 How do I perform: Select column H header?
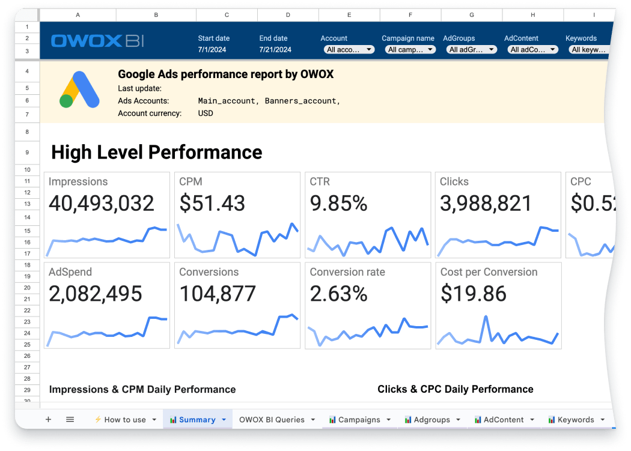(x=533, y=15)
